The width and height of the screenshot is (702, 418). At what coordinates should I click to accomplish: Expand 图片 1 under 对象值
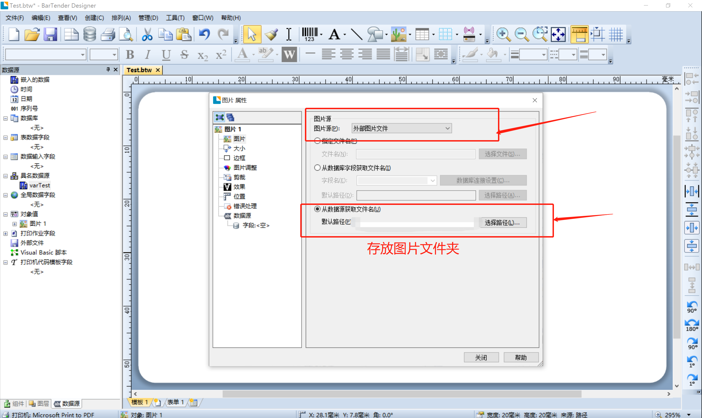point(15,224)
